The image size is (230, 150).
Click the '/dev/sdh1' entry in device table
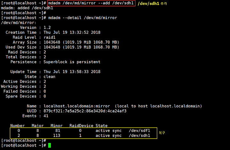click(140, 136)
